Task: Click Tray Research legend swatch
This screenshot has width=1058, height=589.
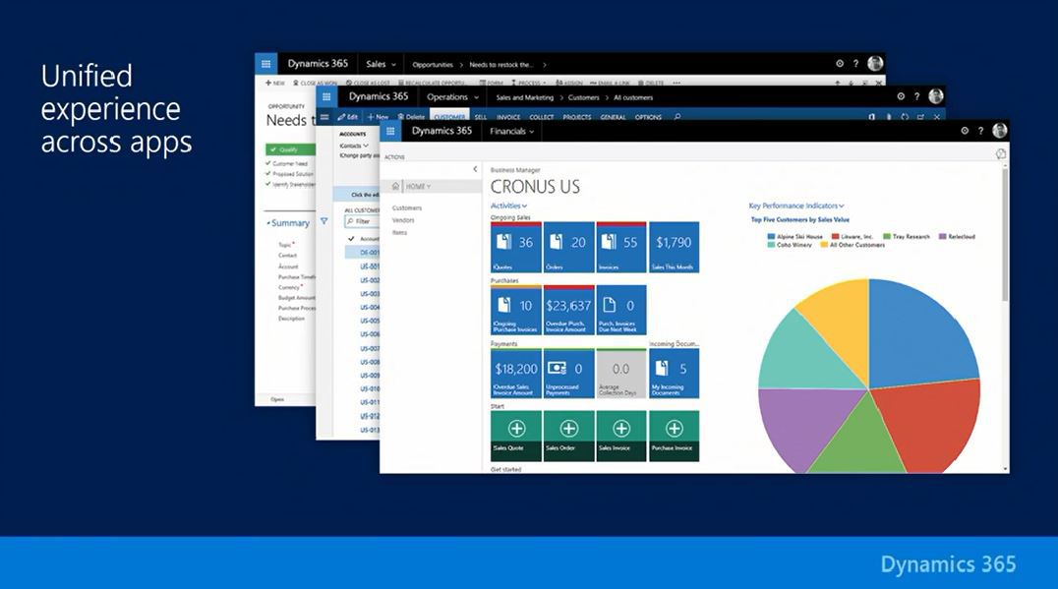Action: point(887,237)
